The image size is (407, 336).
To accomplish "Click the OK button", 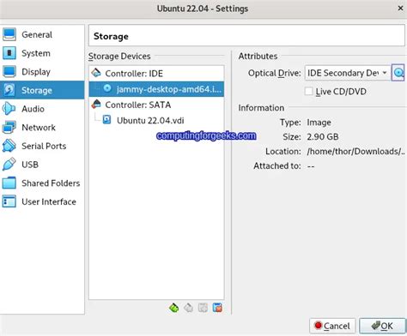I will pyautogui.click(x=382, y=326).
